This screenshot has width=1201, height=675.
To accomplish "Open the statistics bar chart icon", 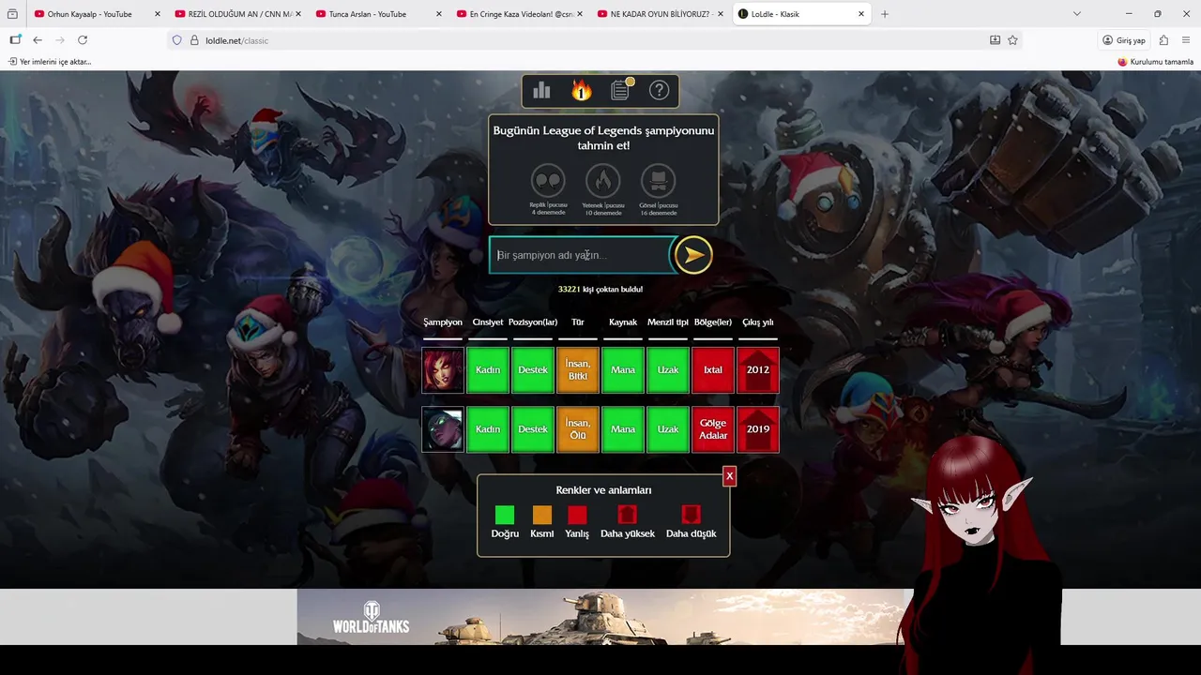I will [541, 91].
